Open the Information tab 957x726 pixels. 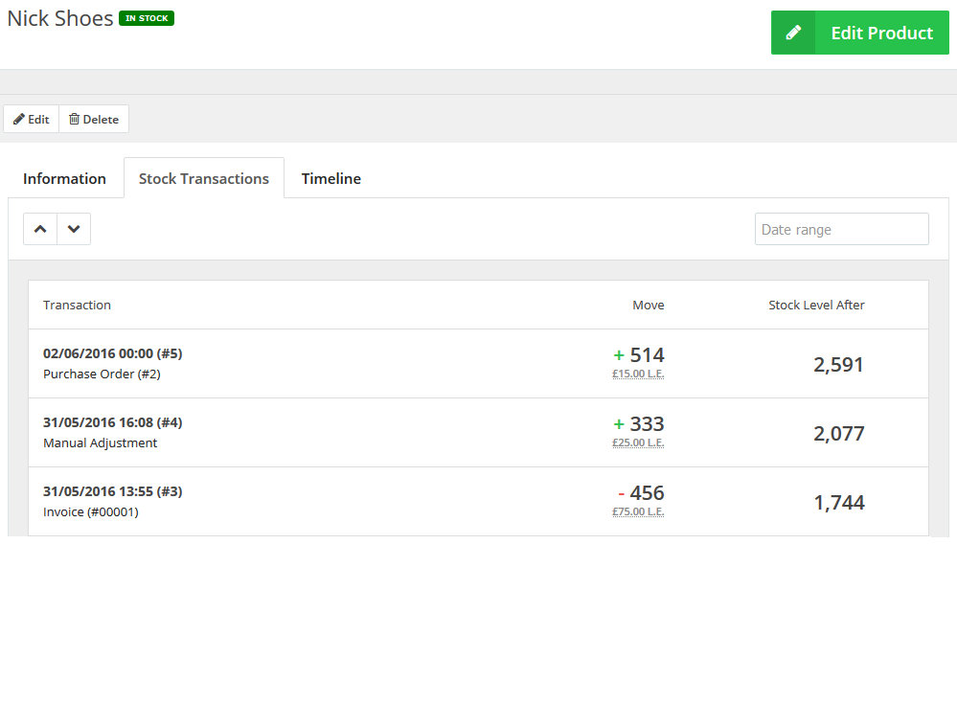click(x=65, y=179)
